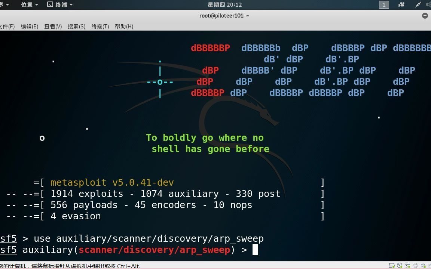Click the VMware sound device status icon
The width and height of the screenshot is (431, 269).
[423, 265]
